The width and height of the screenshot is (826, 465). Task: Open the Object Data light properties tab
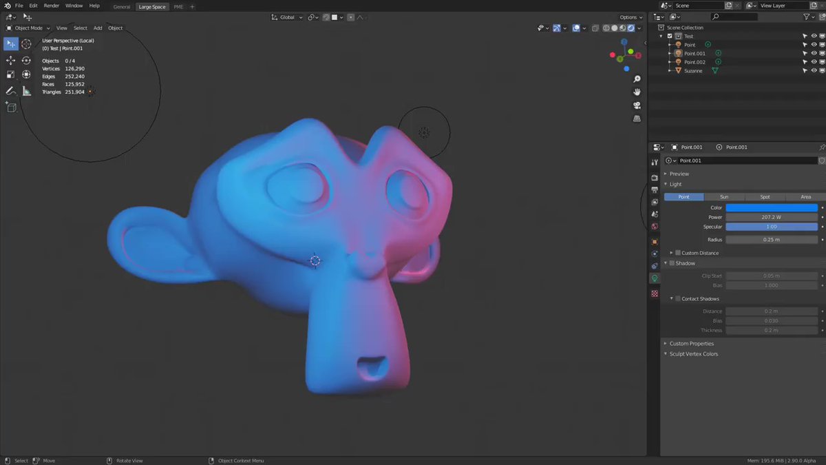tap(655, 278)
